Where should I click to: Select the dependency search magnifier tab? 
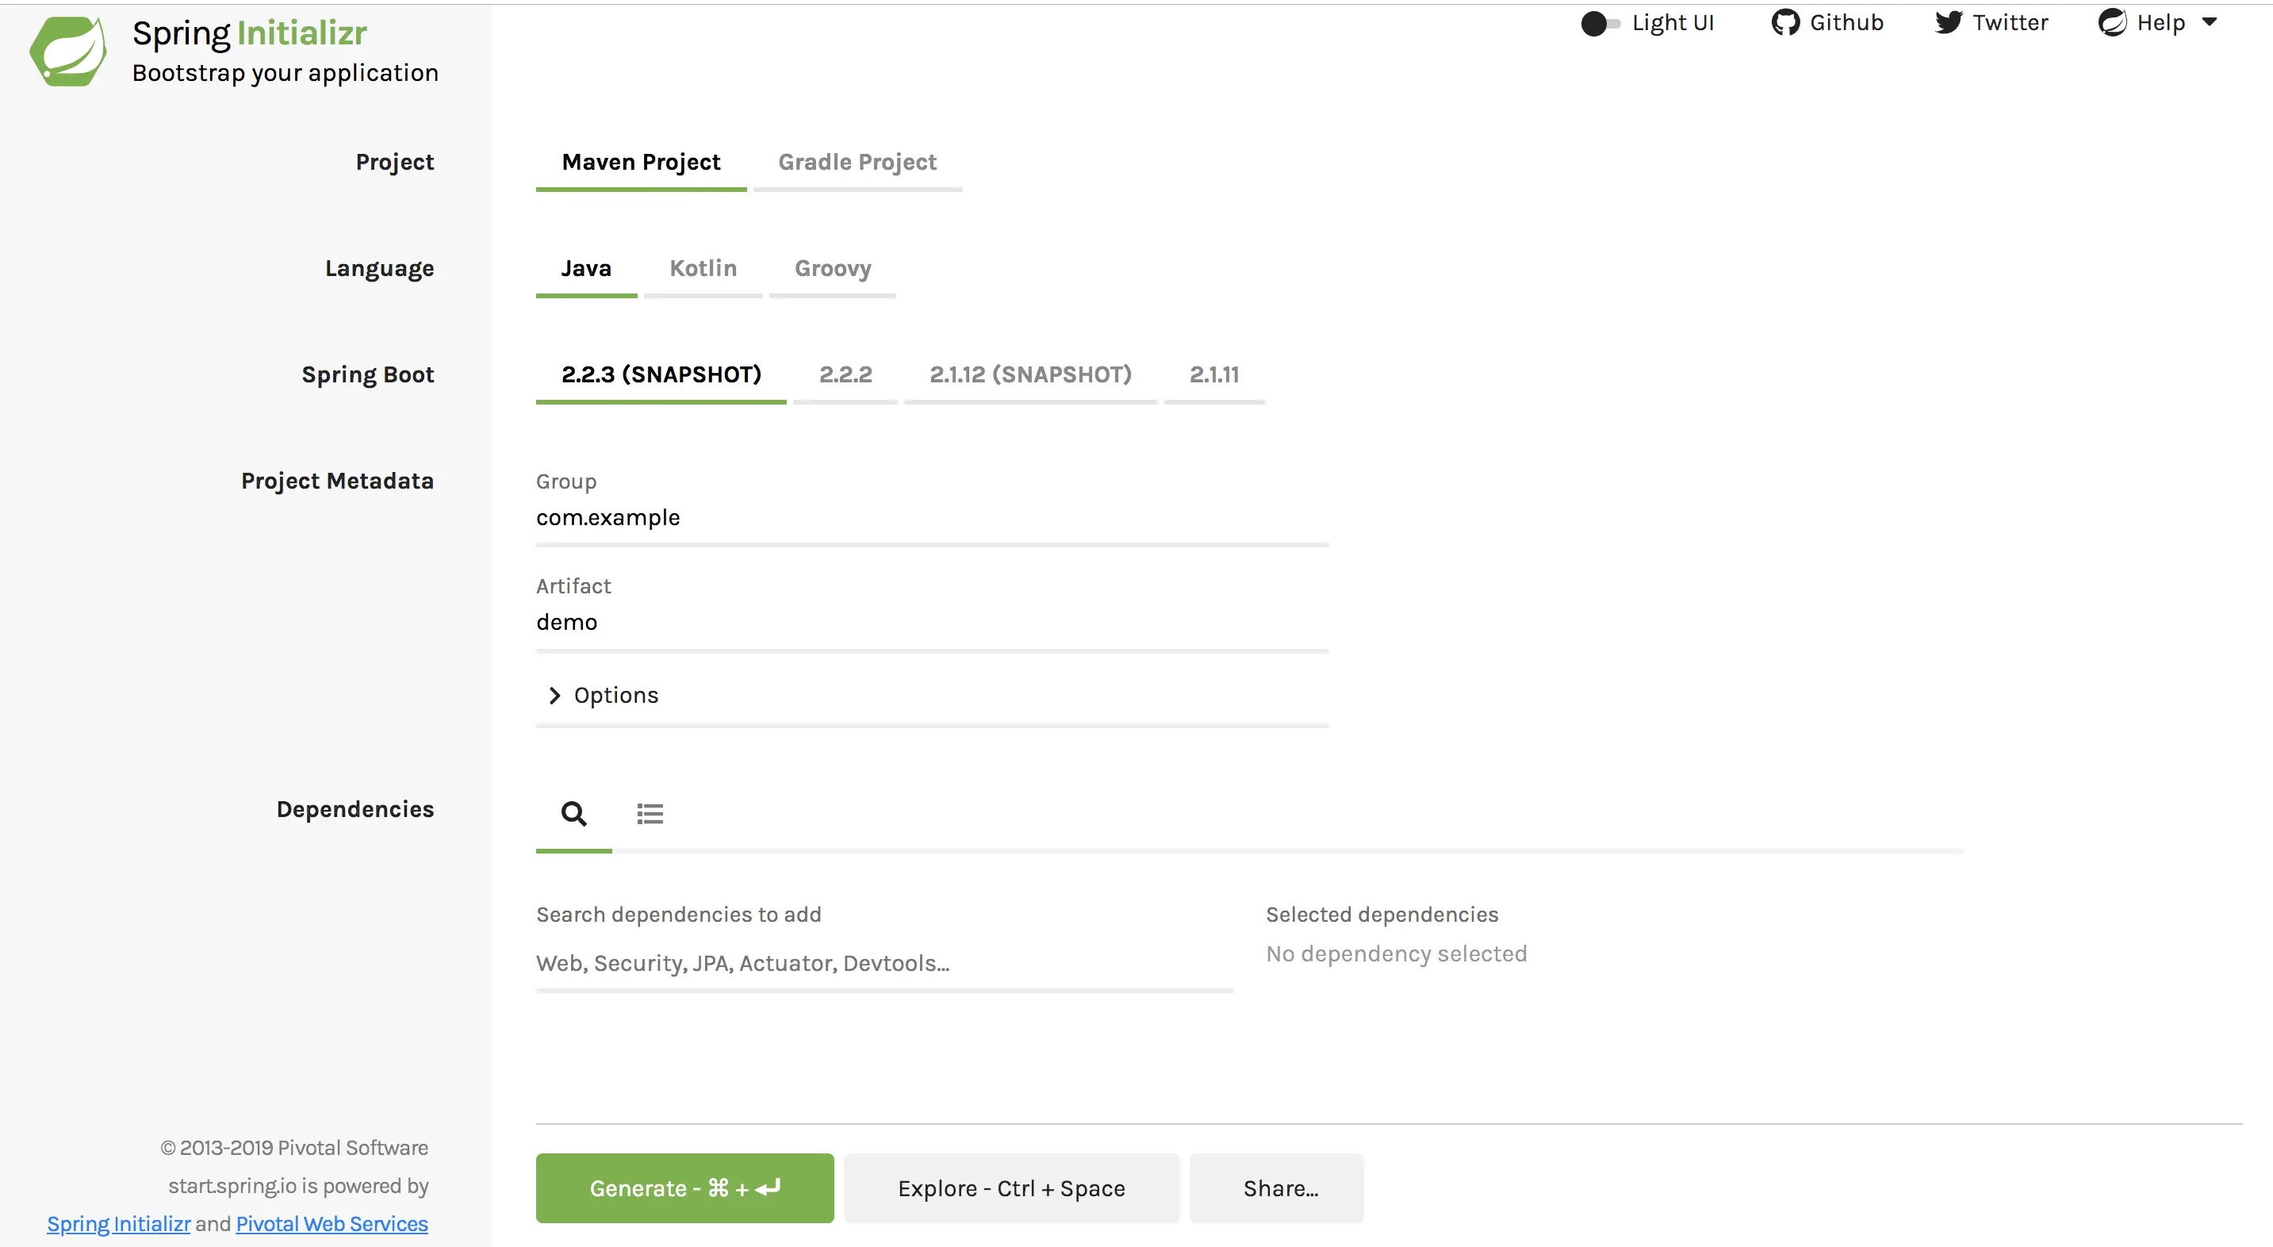(573, 813)
